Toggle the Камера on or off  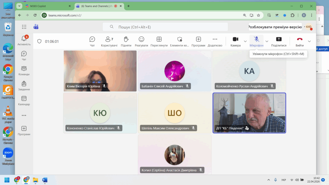pyautogui.click(x=235, y=41)
